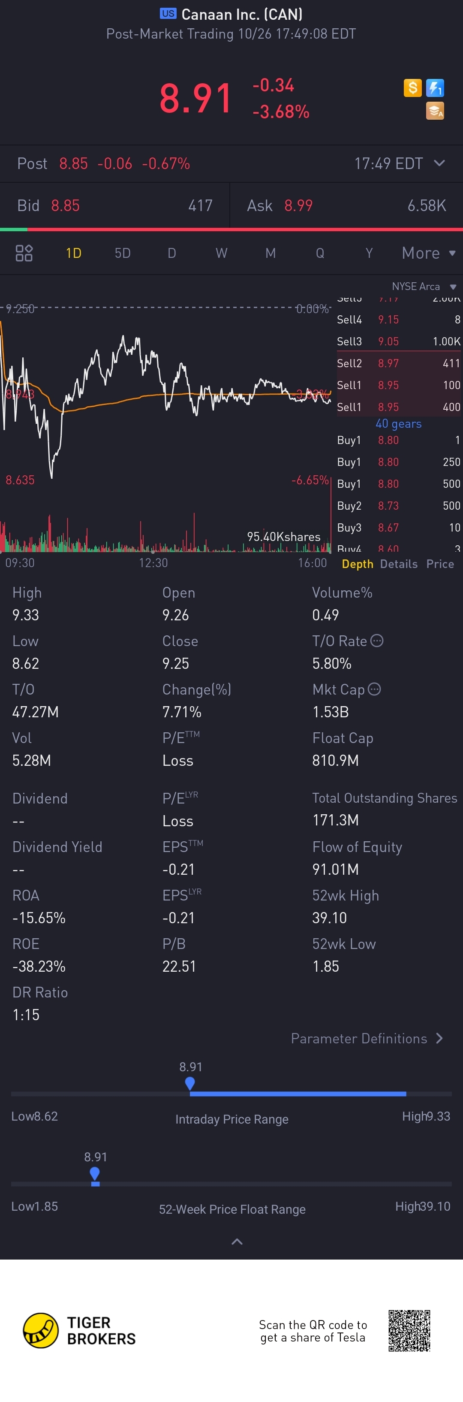The width and height of the screenshot is (463, 1402).
Task: Switch to the Price tab
Action: (440, 564)
